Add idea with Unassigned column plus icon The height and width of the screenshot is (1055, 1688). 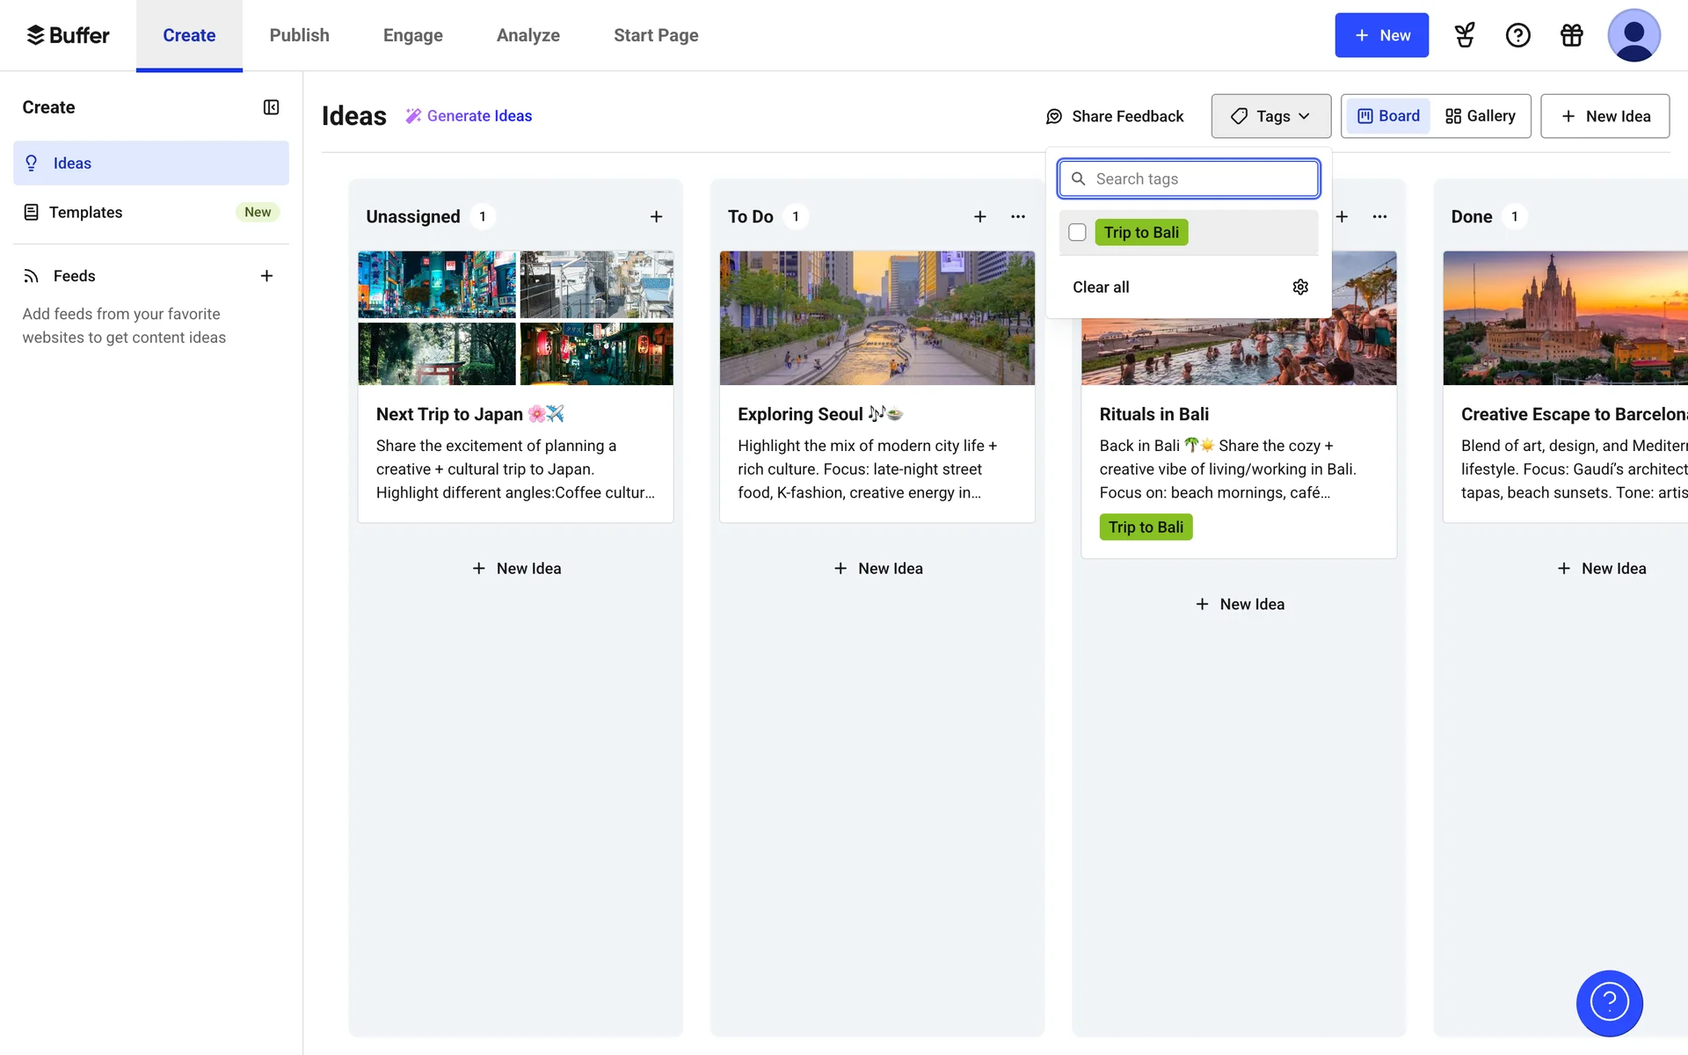click(x=656, y=216)
